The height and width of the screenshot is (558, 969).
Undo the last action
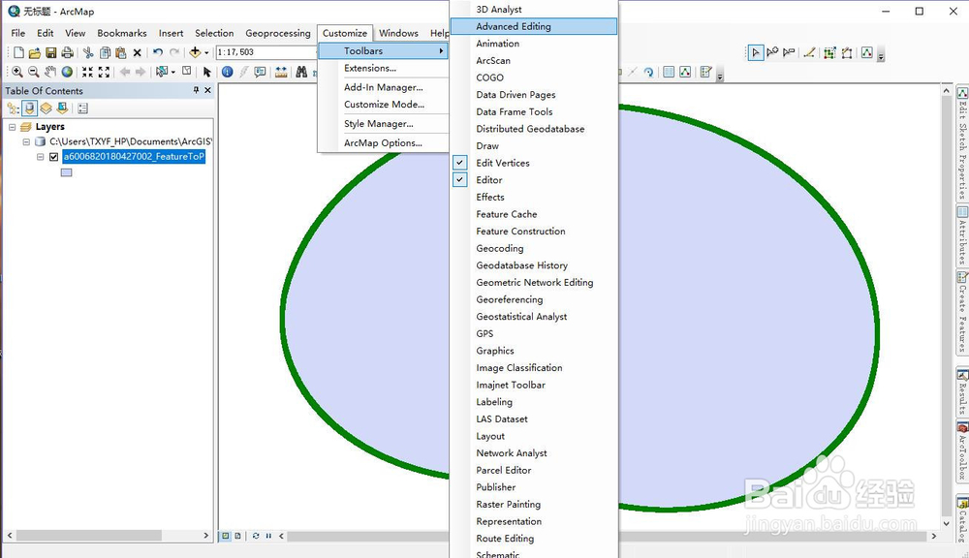click(x=158, y=52)
